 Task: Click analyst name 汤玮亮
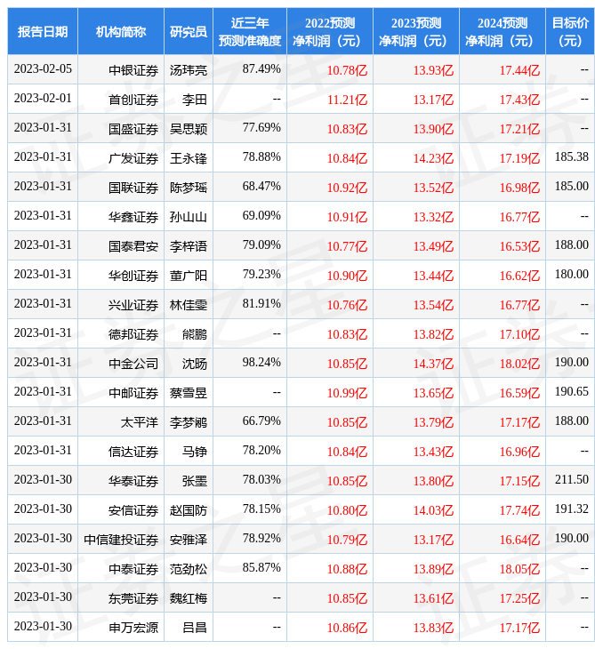click(189, 70)
